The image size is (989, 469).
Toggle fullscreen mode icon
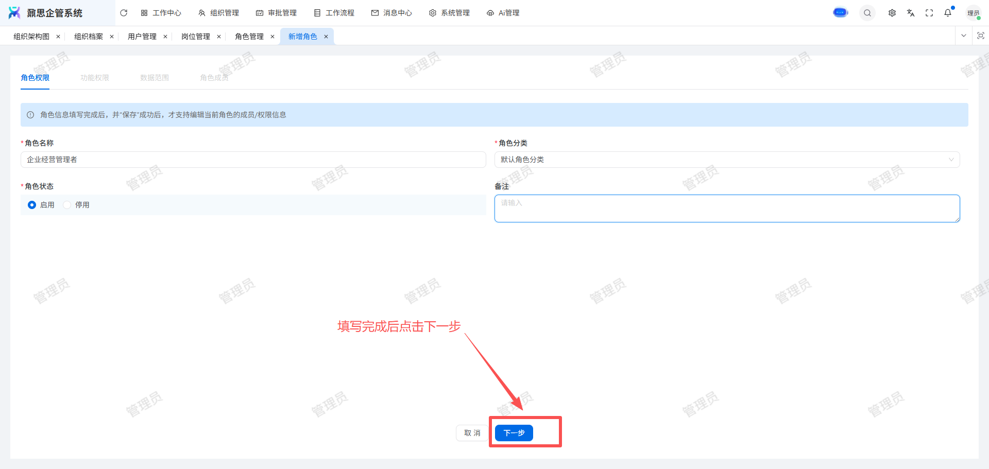(929, 13)
